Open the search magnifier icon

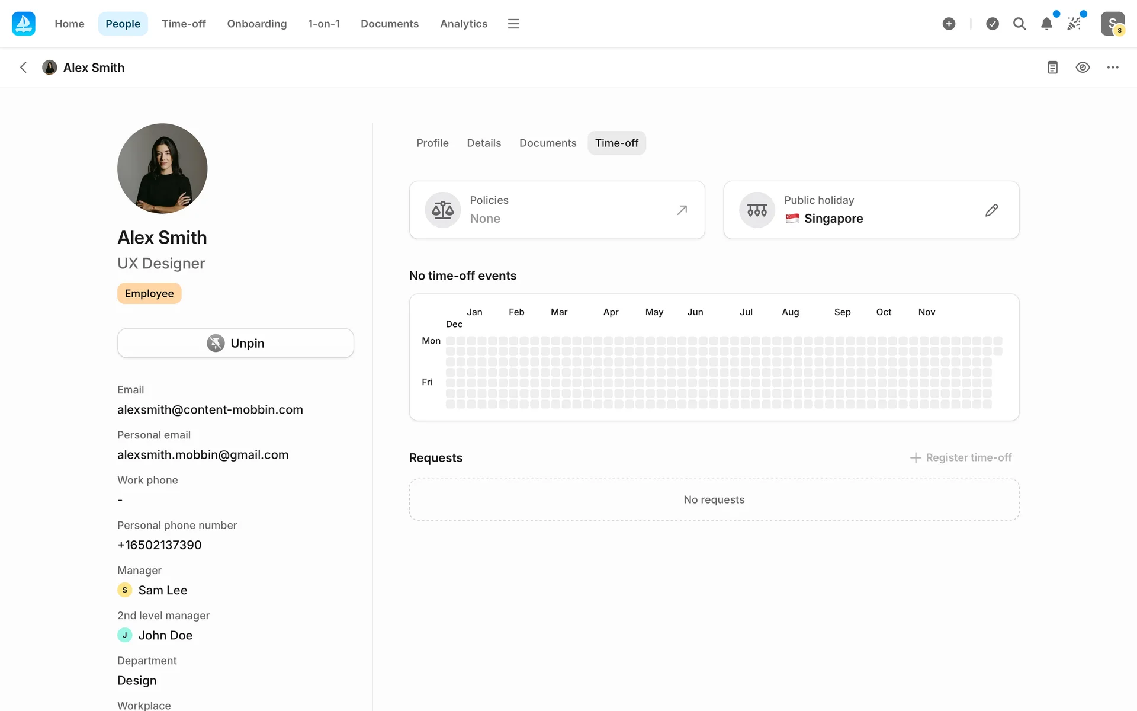pos(1019,24)
